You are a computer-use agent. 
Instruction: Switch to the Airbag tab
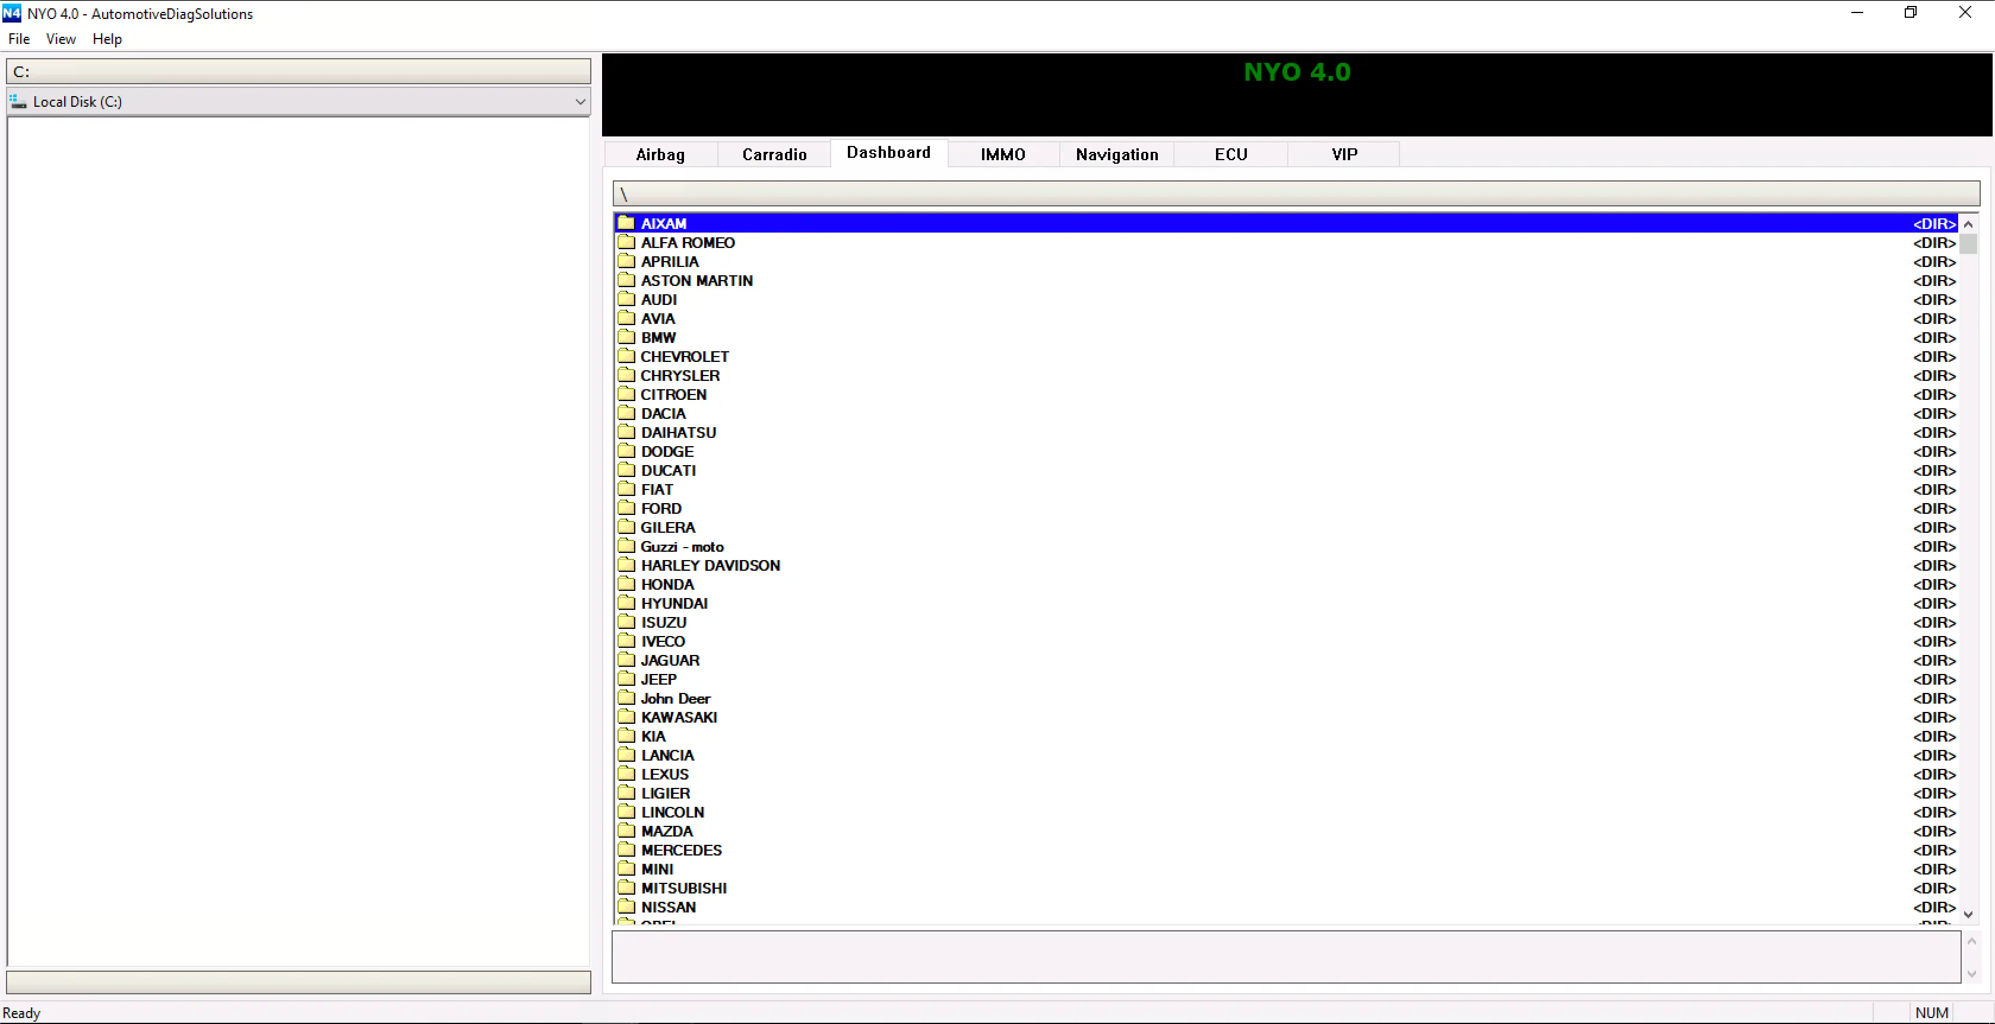[660, 154]
